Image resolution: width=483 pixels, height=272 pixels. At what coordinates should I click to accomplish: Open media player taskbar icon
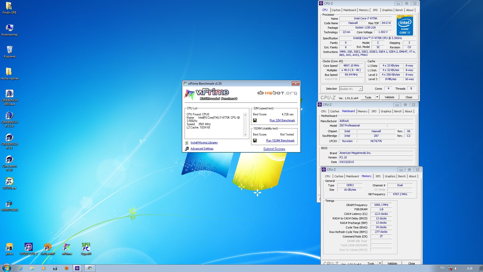44,268
